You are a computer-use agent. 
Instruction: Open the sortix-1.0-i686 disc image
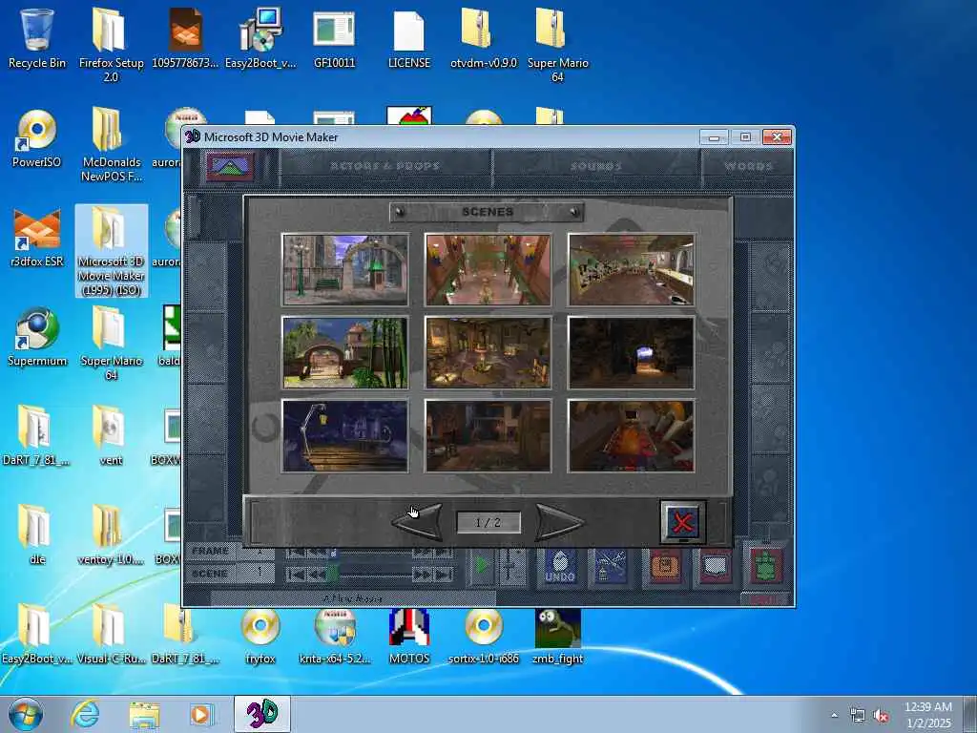(484, 636)
